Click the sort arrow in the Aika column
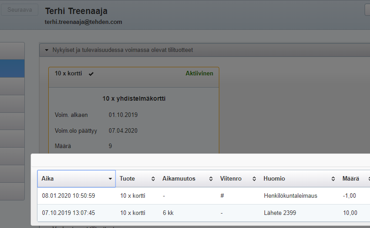The image size is (370, 228). 110,179
